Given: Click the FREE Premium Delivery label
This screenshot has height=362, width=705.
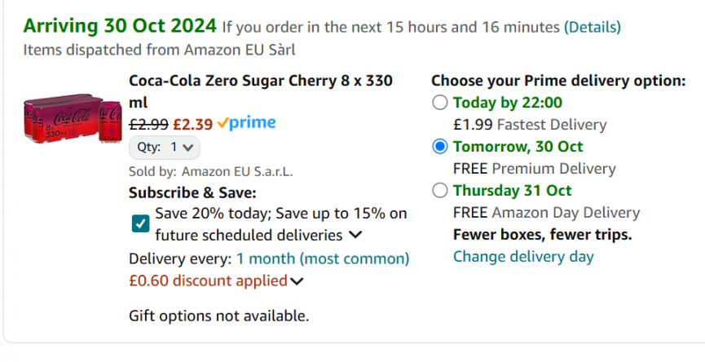Looking at the screenshot, I should (x=534, y=169).
